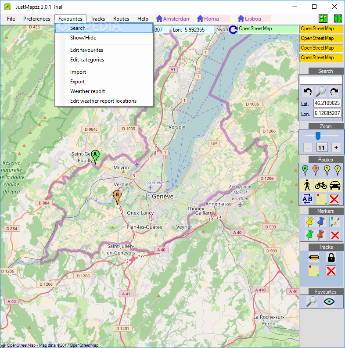Click the green four-tile map layout icon
This screenshot has width=345, height=348.
coord(323,18)
